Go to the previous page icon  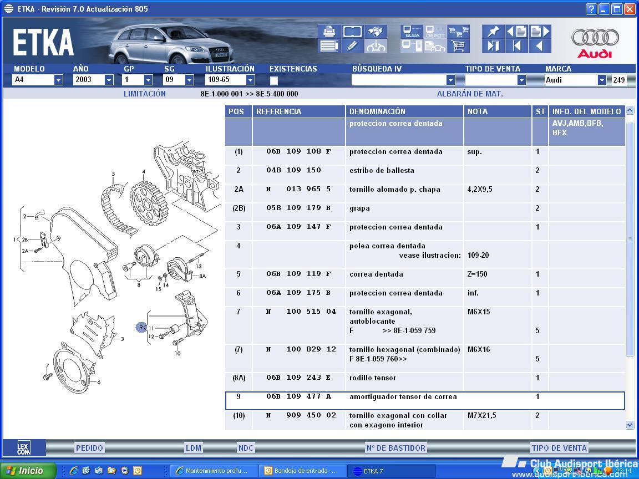pyautogui.click(x=517, y=32)
